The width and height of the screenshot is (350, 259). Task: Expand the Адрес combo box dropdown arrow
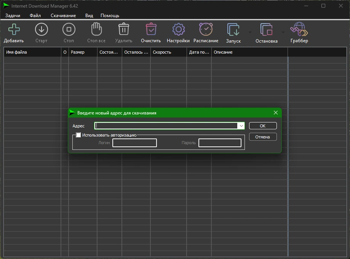(241, 126)
